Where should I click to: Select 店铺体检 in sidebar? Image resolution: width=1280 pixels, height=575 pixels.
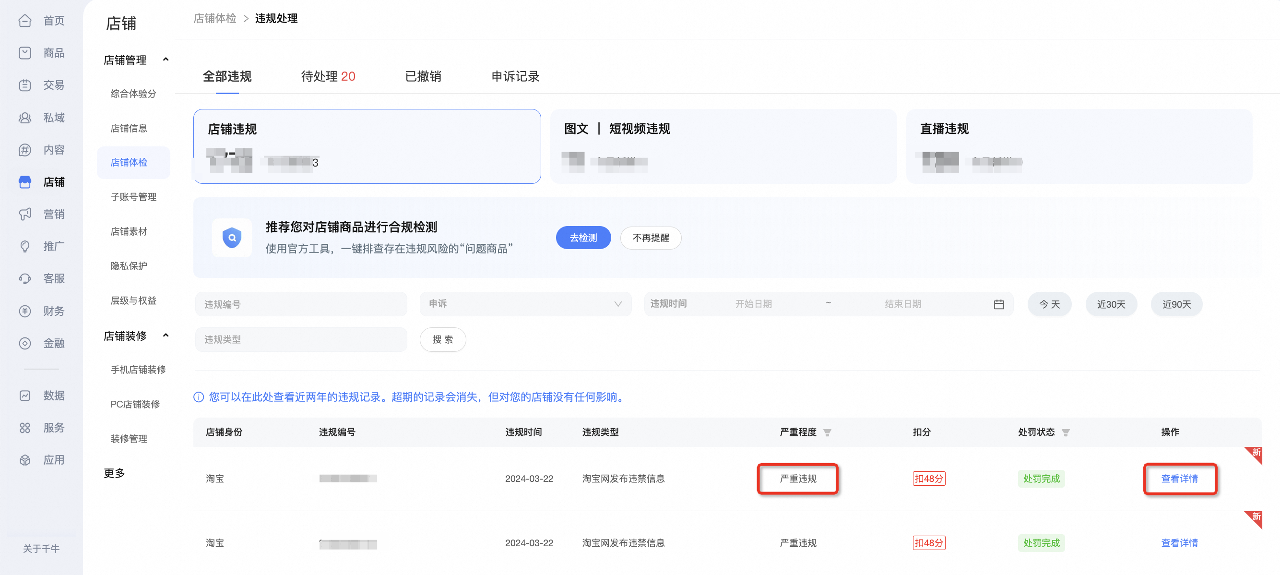pyautogui.click(x=134, y=163)
